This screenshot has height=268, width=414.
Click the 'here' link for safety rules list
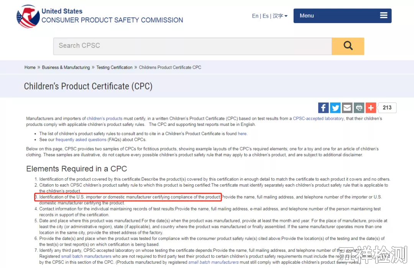[242, 134]
